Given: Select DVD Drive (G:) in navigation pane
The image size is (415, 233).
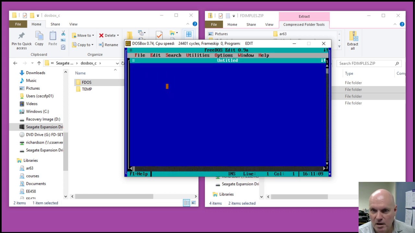Looking at the screenshot, I should click(44, 135).
